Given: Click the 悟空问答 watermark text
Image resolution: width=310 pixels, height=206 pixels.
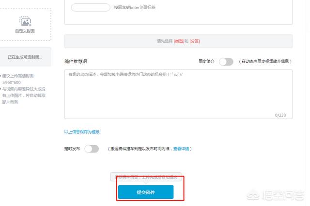Looking at the screenshot, I should (x=283, y=195).
